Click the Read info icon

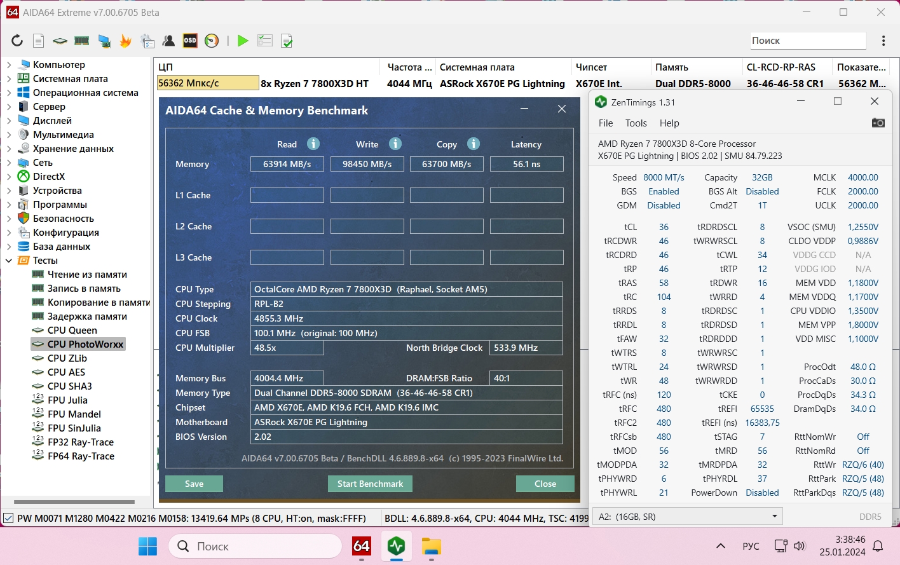pyautogui.click(x=313, y=144)
